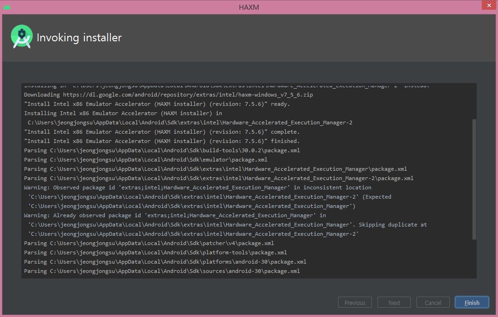Click the log line ending with 'ready.'
This screenshot has width=498, height=317.
pos(157,104)
